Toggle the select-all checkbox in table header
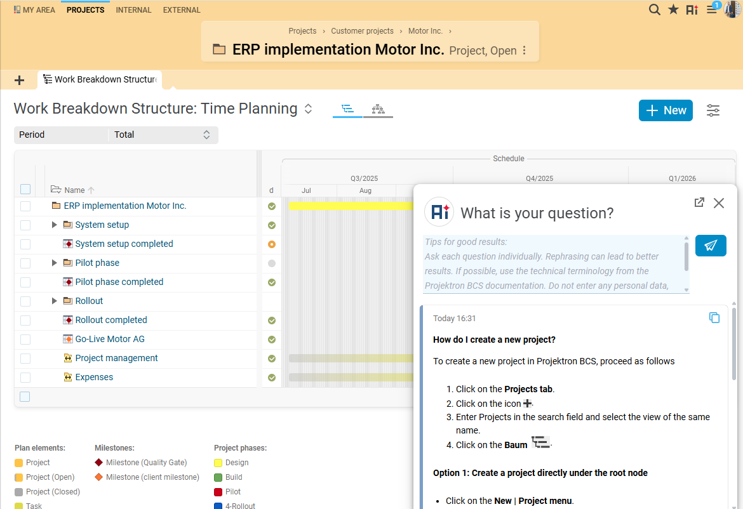Image resolution: width=743 pixels, height=509 pixels. 25,189
